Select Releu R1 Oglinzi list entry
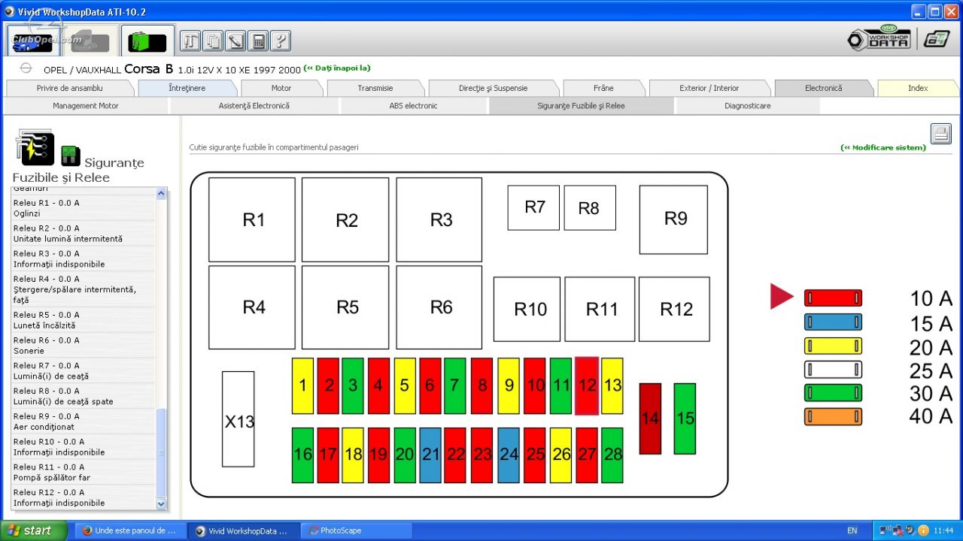The image size is (963, 541). pos(84,208)
